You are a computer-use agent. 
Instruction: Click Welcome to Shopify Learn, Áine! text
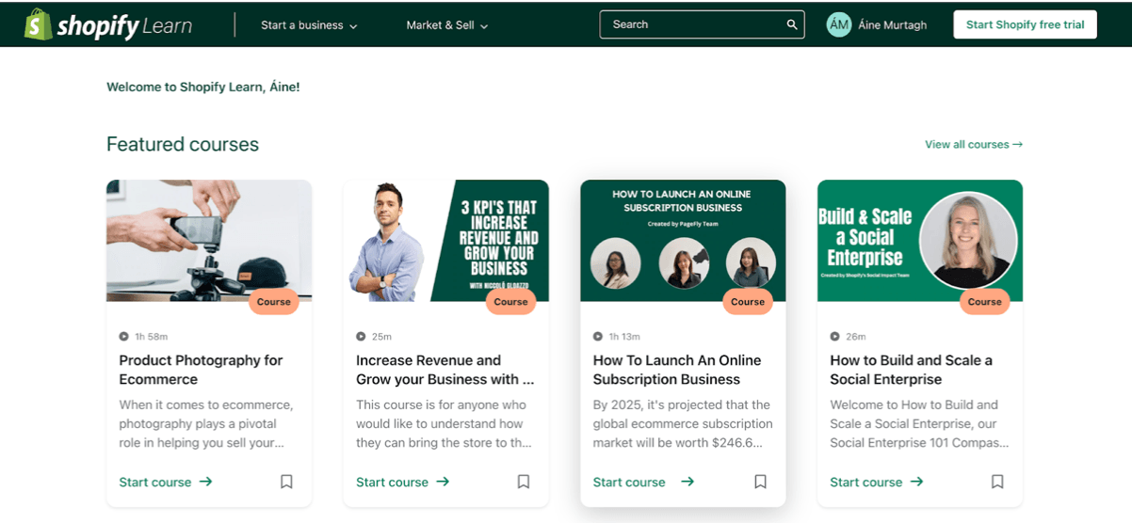[203, 87]
